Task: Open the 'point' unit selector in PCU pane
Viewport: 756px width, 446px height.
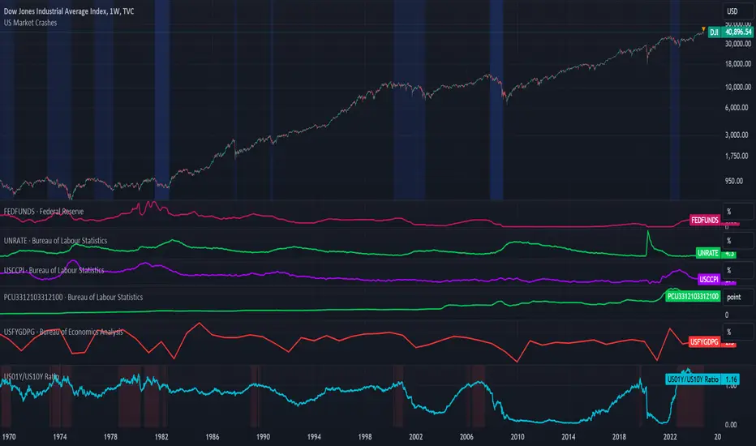Action: [737, 297]
